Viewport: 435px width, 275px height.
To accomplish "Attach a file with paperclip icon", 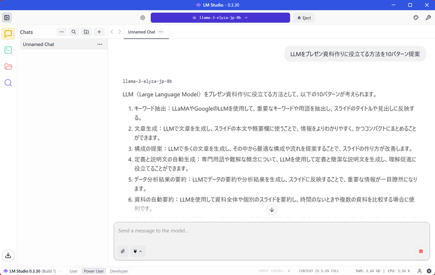I will pyautogui.click(x=123, y=251).
